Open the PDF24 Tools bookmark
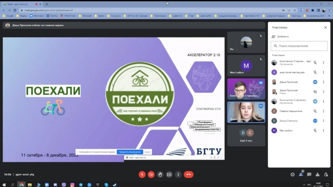This screenshot has height=187, width=333. click(x=68, y=16)
